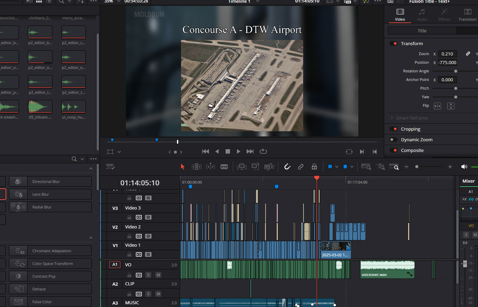Open Marker color dropdown arrow
Viewport: 478px width, 307px height.
(x=352, y=167)
